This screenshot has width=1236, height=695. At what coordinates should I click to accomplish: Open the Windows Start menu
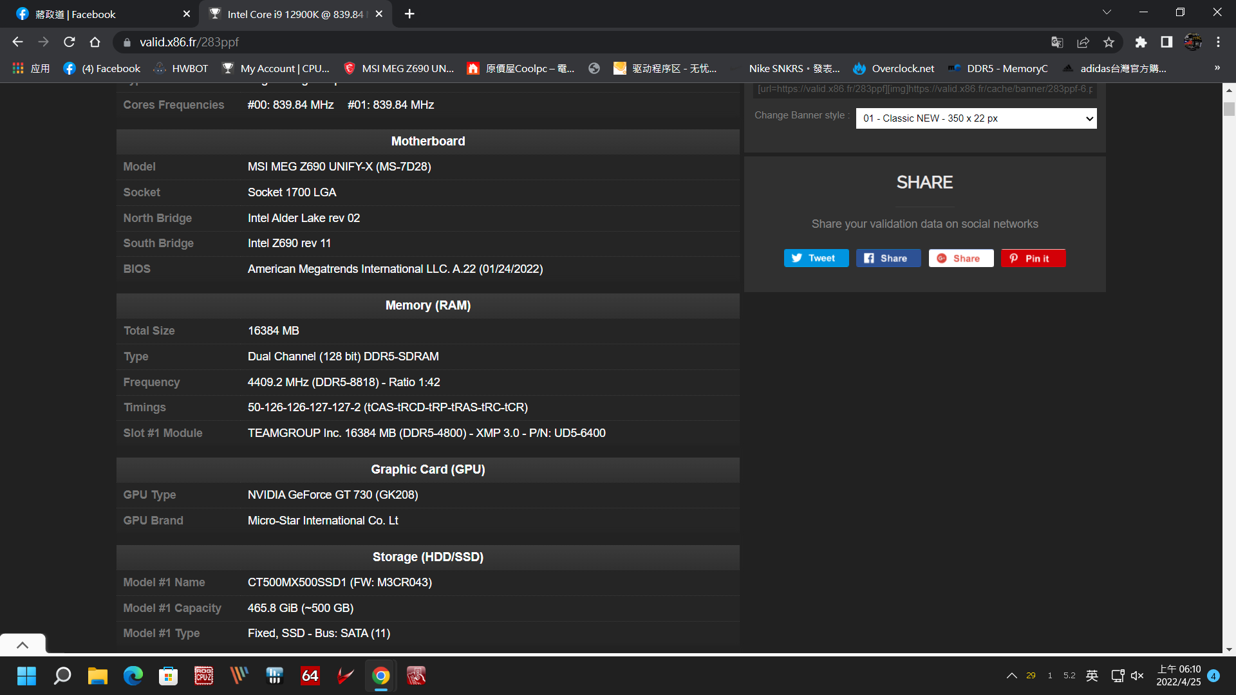click(x=26, y=676)
